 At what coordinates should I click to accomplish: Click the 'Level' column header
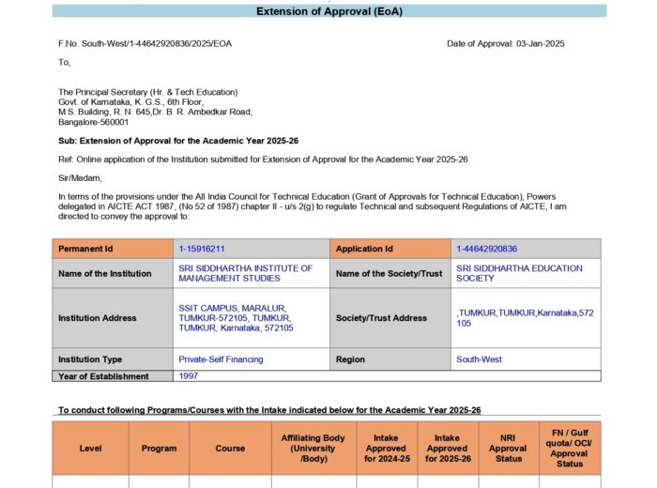coord(90,449)
